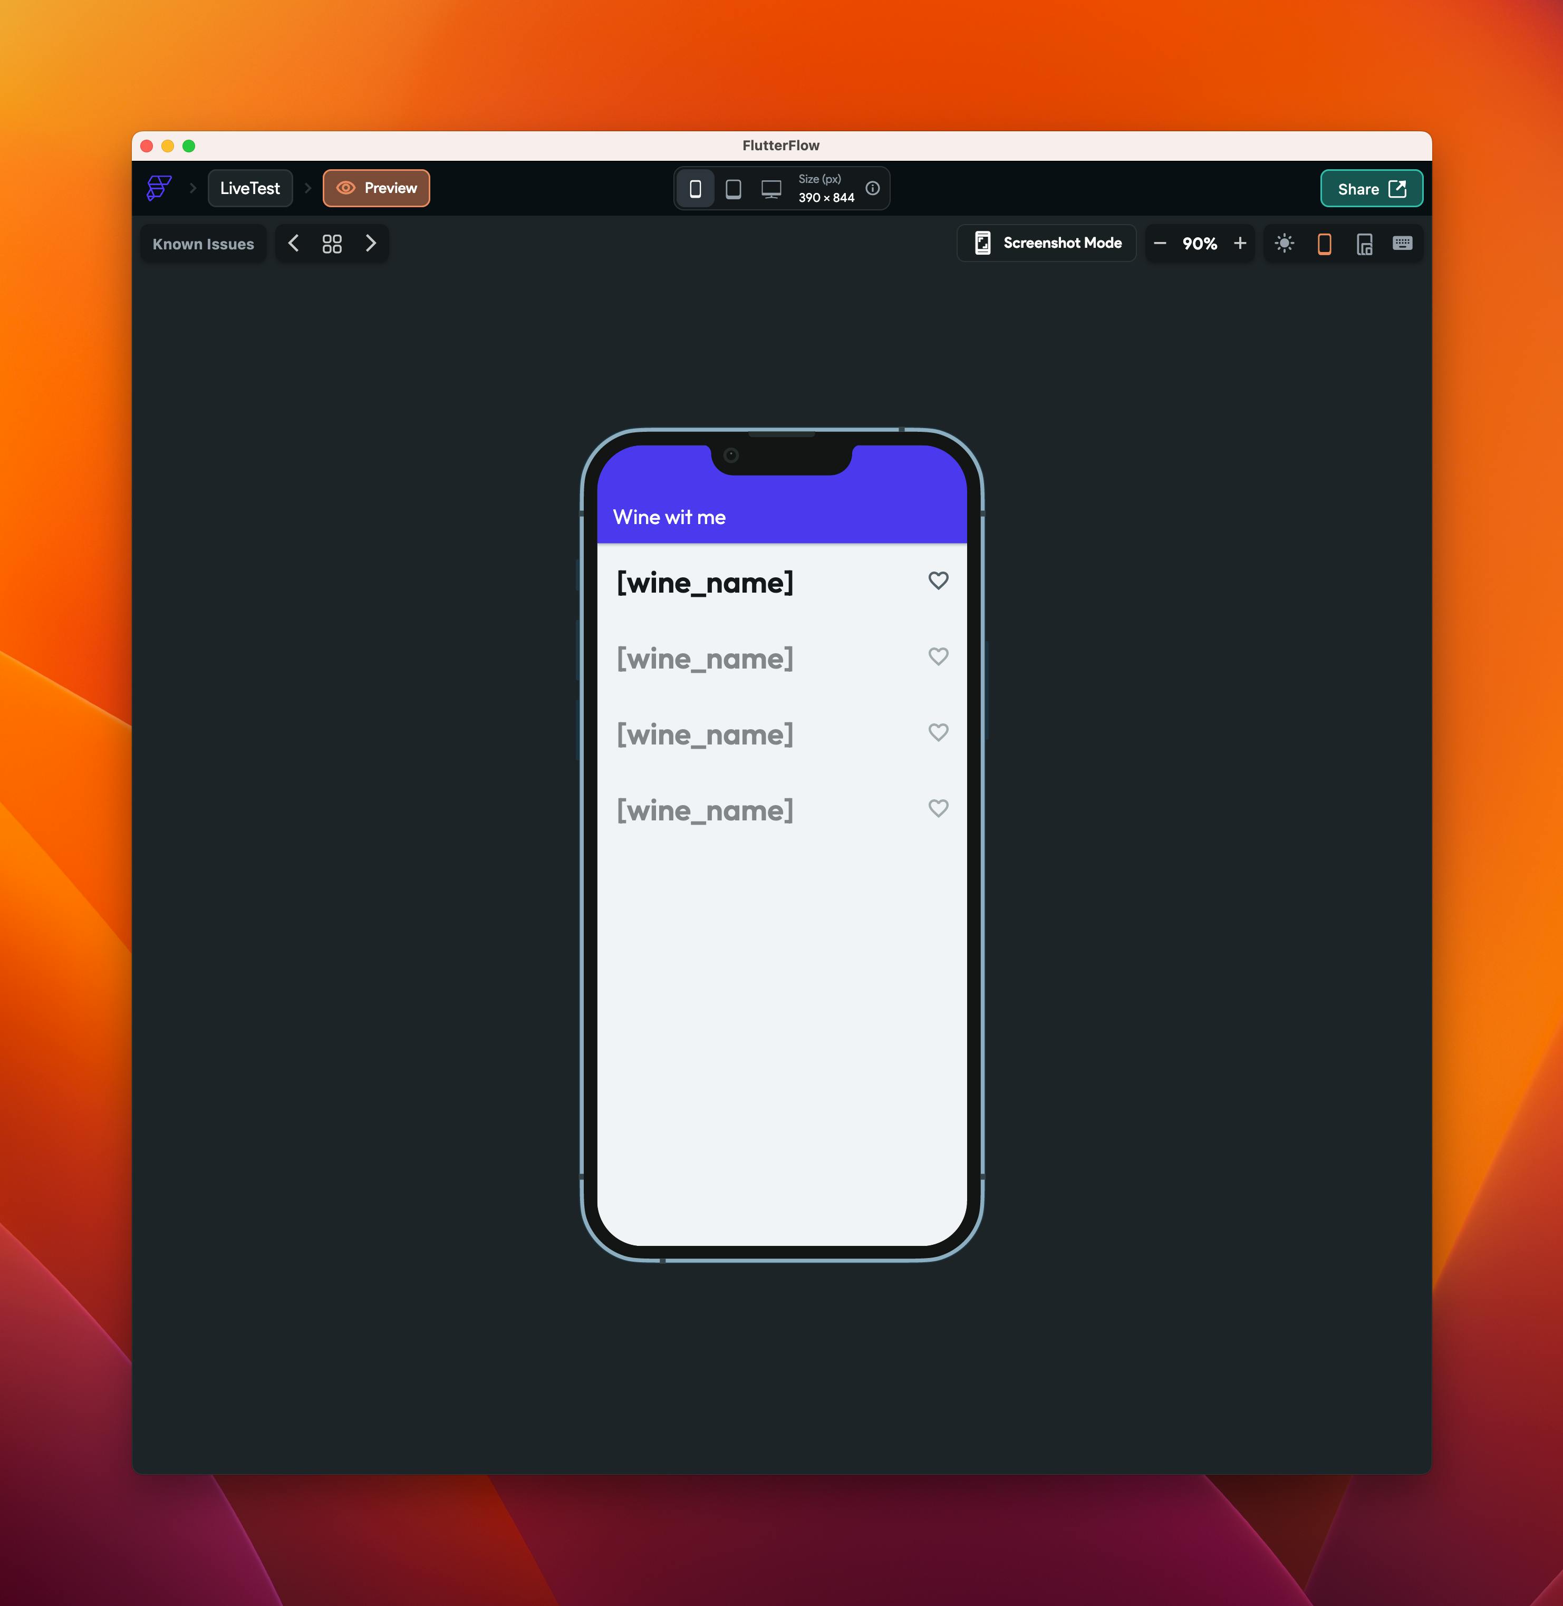Click the FlutterFlow logo icon
1563x1606 pixels.
click(158, 188)
